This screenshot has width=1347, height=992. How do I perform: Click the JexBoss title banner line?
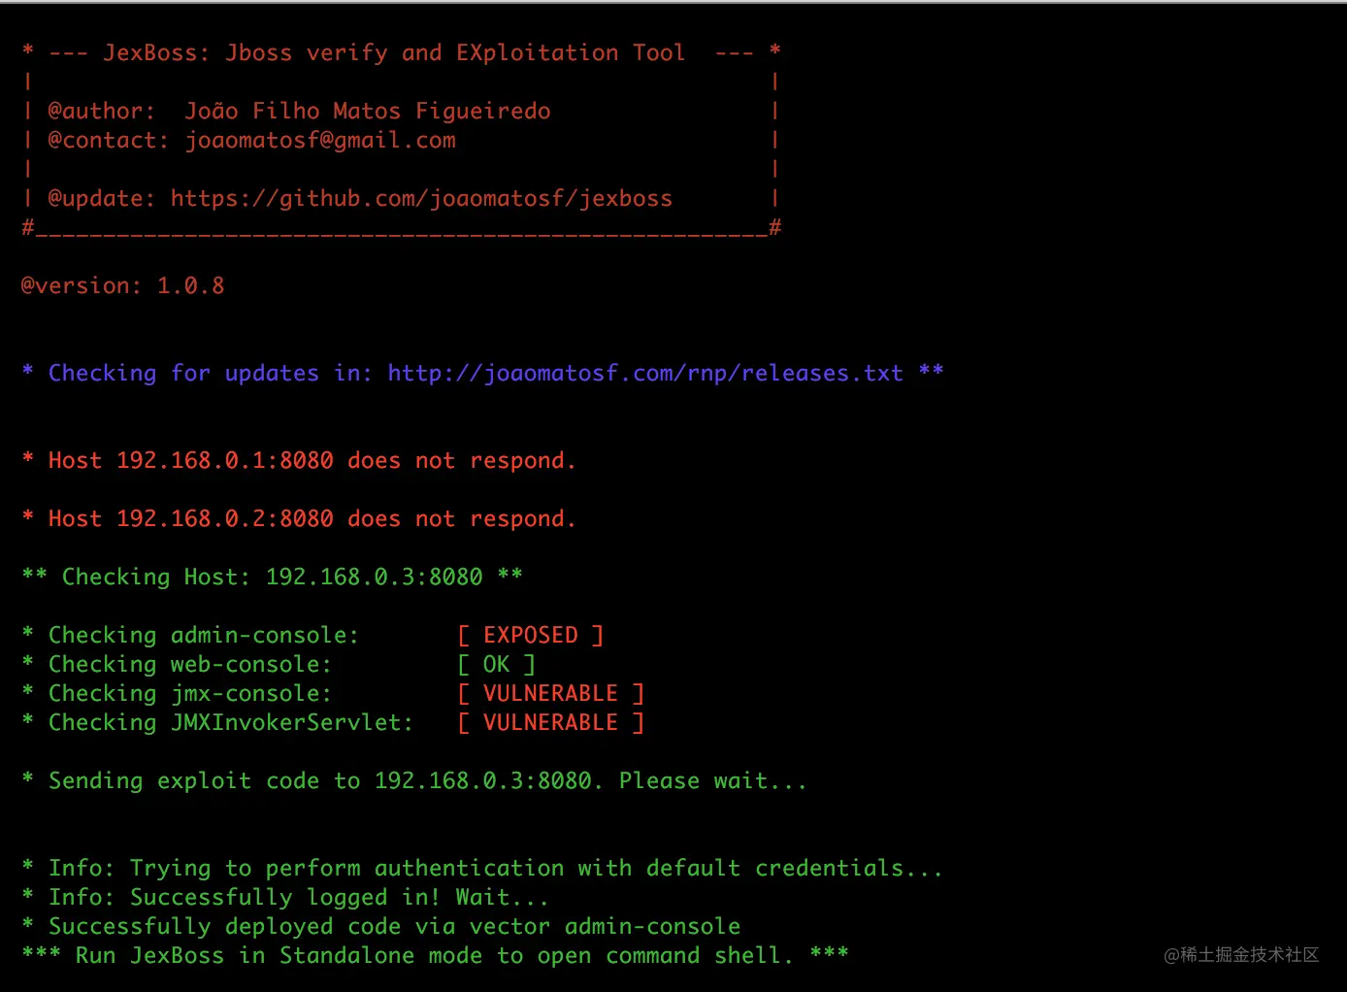pos(401,52)
